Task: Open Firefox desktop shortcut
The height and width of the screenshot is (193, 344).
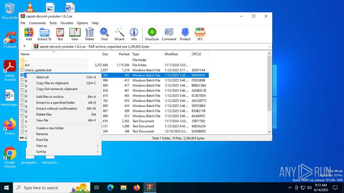Action: (10, 127)
